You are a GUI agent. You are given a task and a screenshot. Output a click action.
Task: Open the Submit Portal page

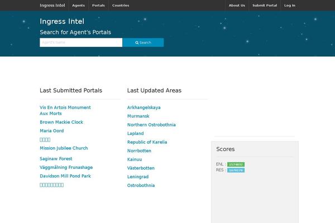265,6
